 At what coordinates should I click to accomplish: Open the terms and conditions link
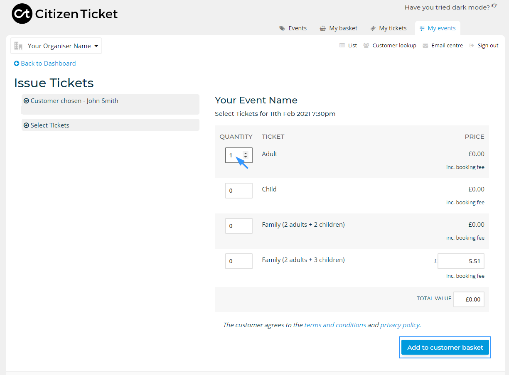pyautogui.click(x=335, y=325)
